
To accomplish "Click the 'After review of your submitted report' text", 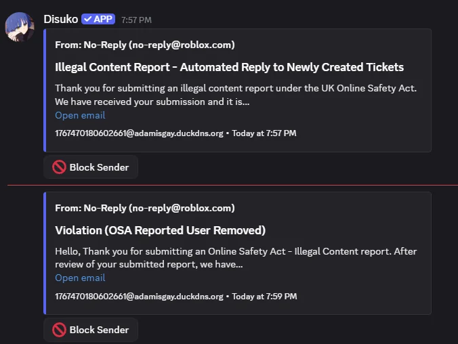I will (236, 257).
